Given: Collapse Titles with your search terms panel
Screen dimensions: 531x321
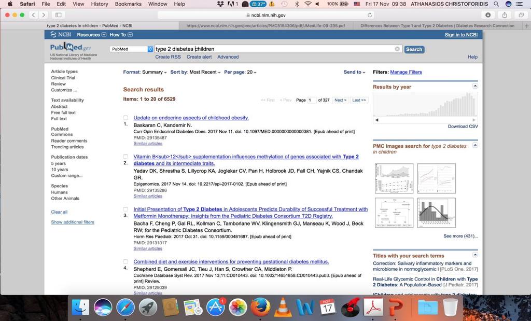Looking at the screenshot, I should 475,255.
